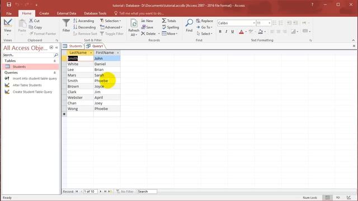Click Refresh All button
The height and width of the screenshot is (201, 358).
pyautogui.click(x=134, y=27)
